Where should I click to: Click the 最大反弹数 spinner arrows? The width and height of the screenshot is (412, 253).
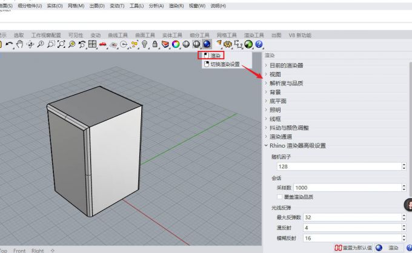[404, 217]
